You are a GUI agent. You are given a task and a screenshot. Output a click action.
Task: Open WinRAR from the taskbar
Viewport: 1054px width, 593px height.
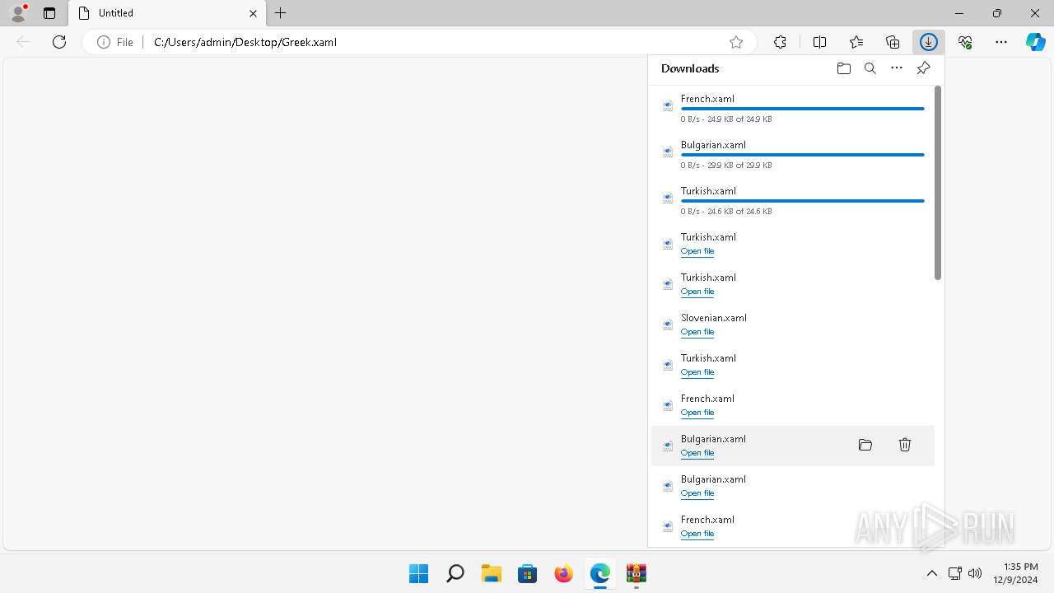pyautogui.click(x=636, y=573)
